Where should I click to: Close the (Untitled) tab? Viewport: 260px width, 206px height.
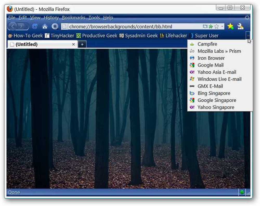click(x=74, y=44)
